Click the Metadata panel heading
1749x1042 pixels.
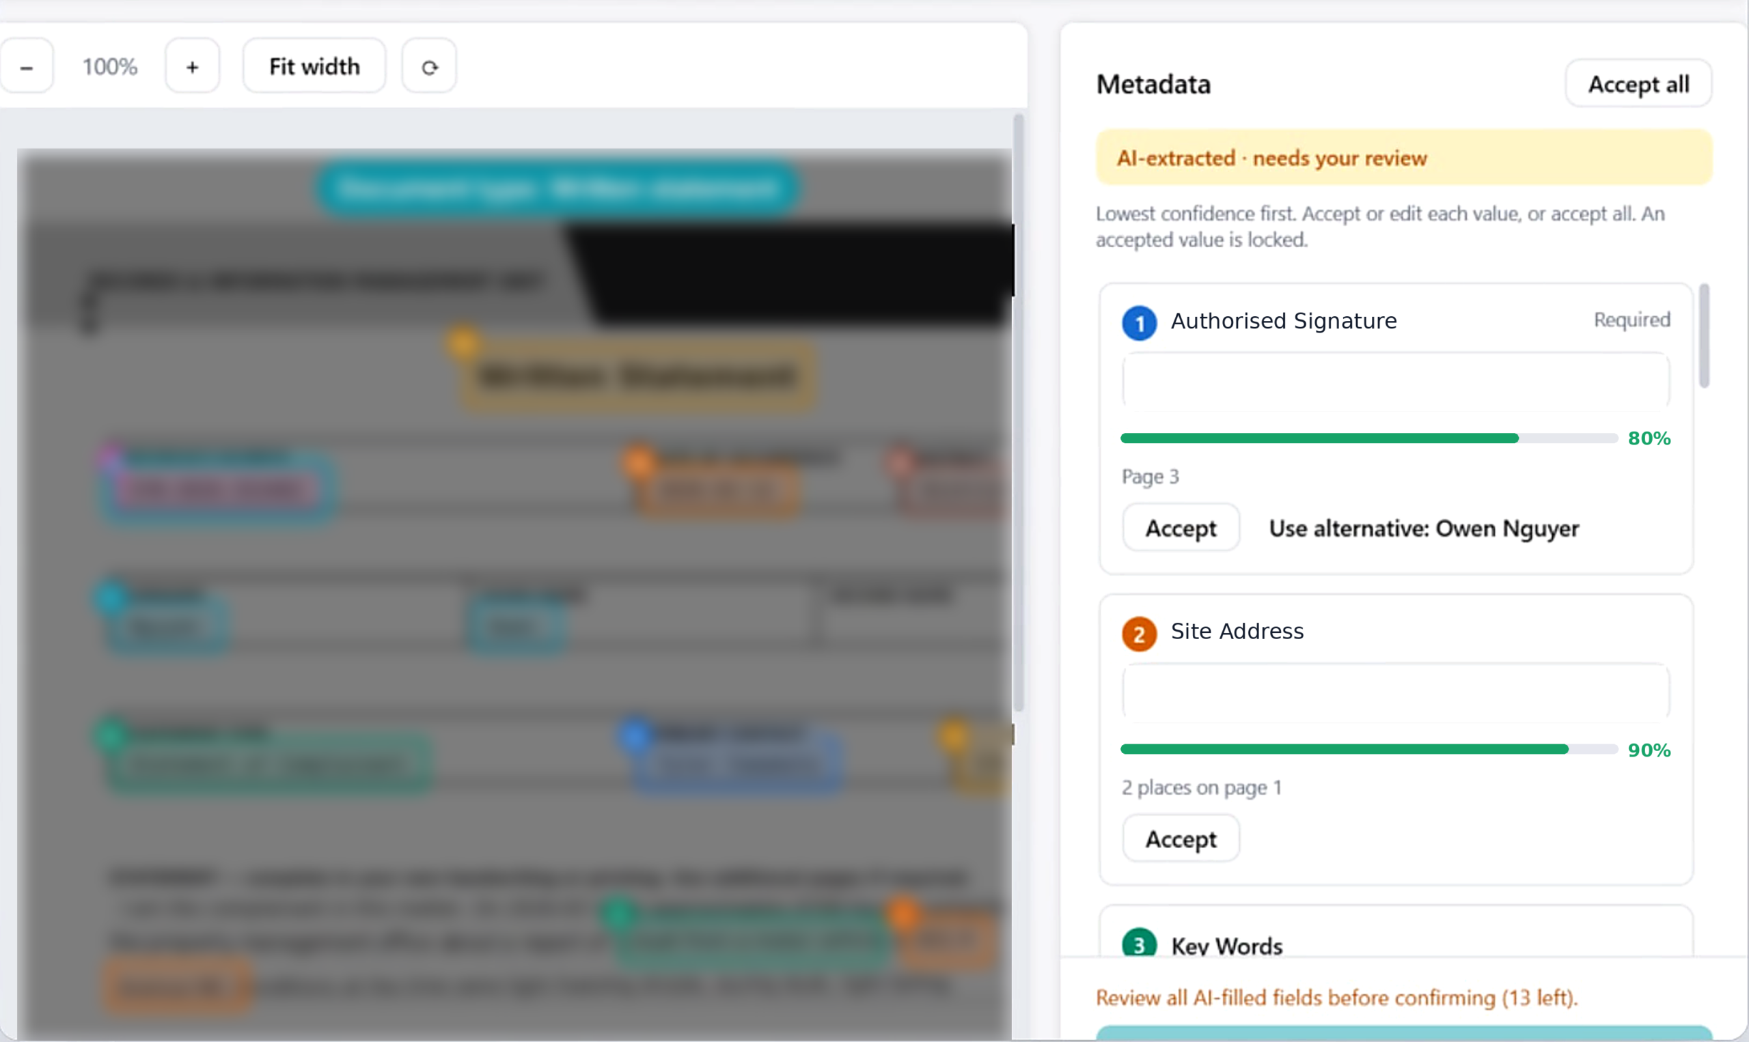pos(1153,84)
